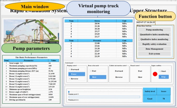Select Start engine condition
177x108 pixels.
[164, 71]
